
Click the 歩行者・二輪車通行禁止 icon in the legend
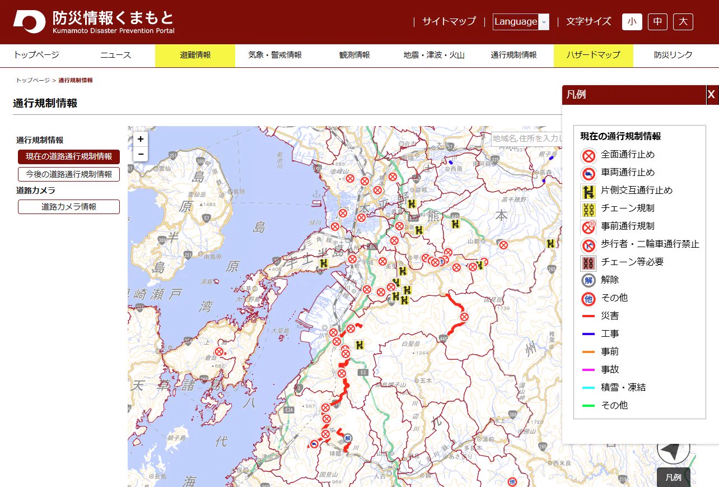[x=588, y=245]
